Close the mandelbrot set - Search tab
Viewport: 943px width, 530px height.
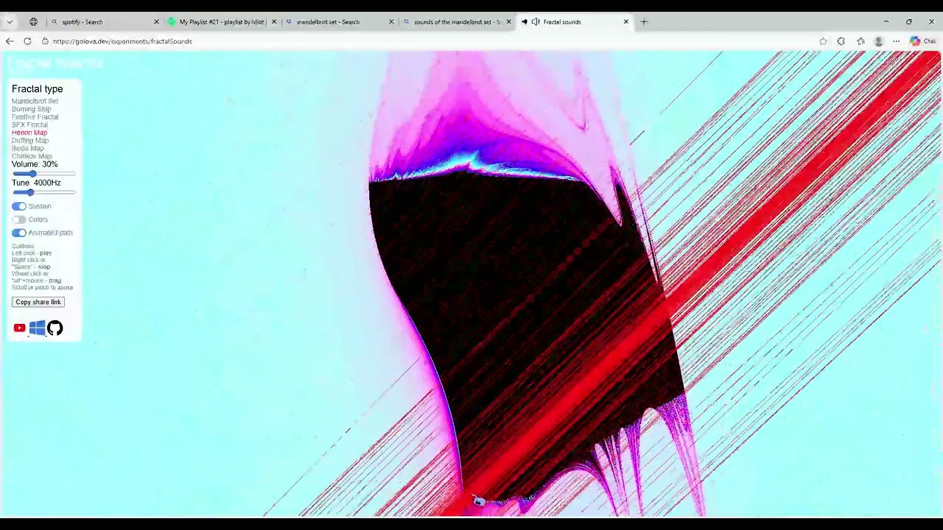391,22
